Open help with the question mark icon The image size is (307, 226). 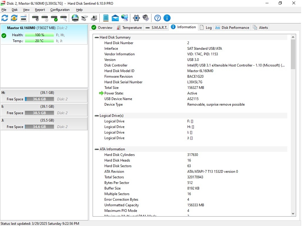pyautogui.click(x=157, y=18)
